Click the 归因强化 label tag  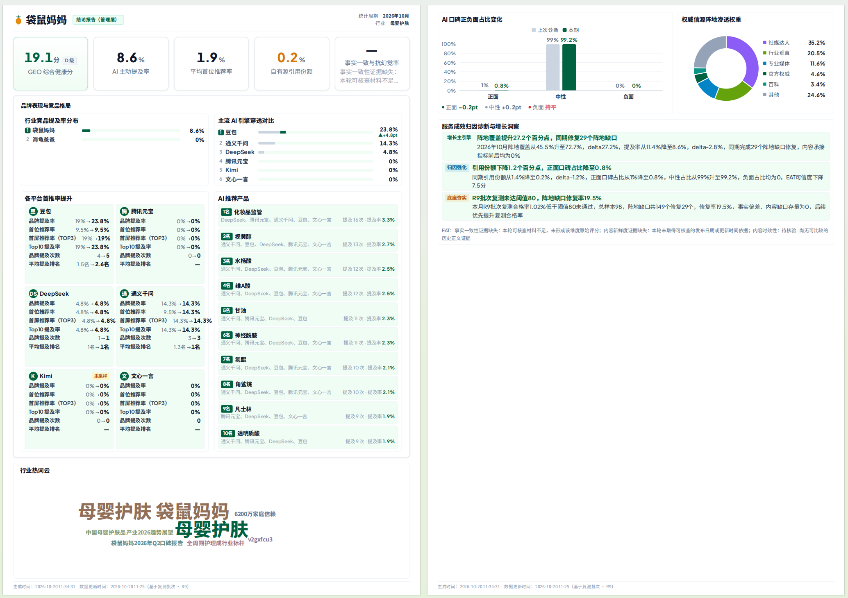(x=457, y=168)
